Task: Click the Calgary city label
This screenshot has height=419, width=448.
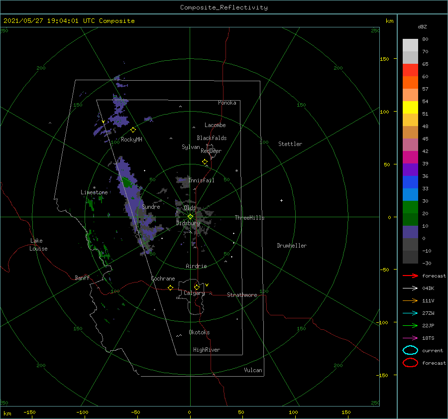Action: coord(194,293)
